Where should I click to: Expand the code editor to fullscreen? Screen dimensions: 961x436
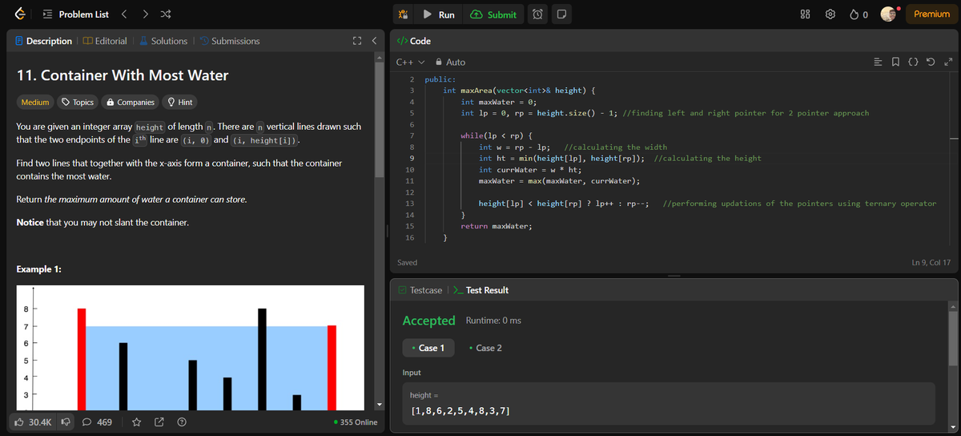[947, 62]
